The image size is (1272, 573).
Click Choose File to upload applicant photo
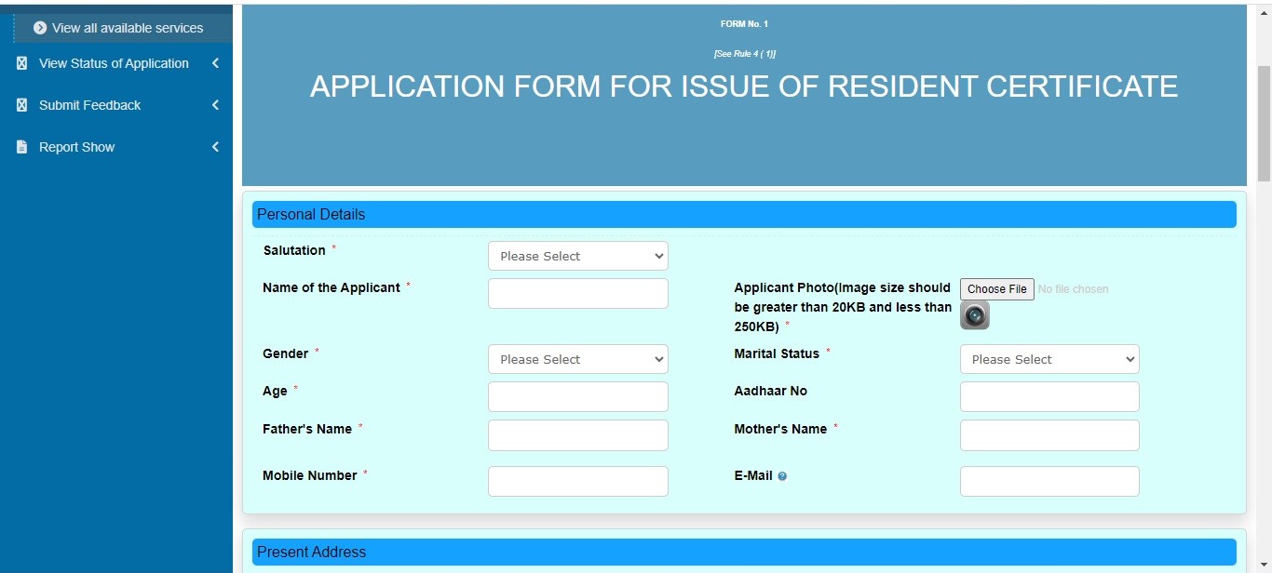coord(996,288)
